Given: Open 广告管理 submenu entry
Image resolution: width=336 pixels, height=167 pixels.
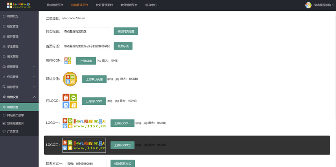Looking at the screenshot, I should (19, 131).
